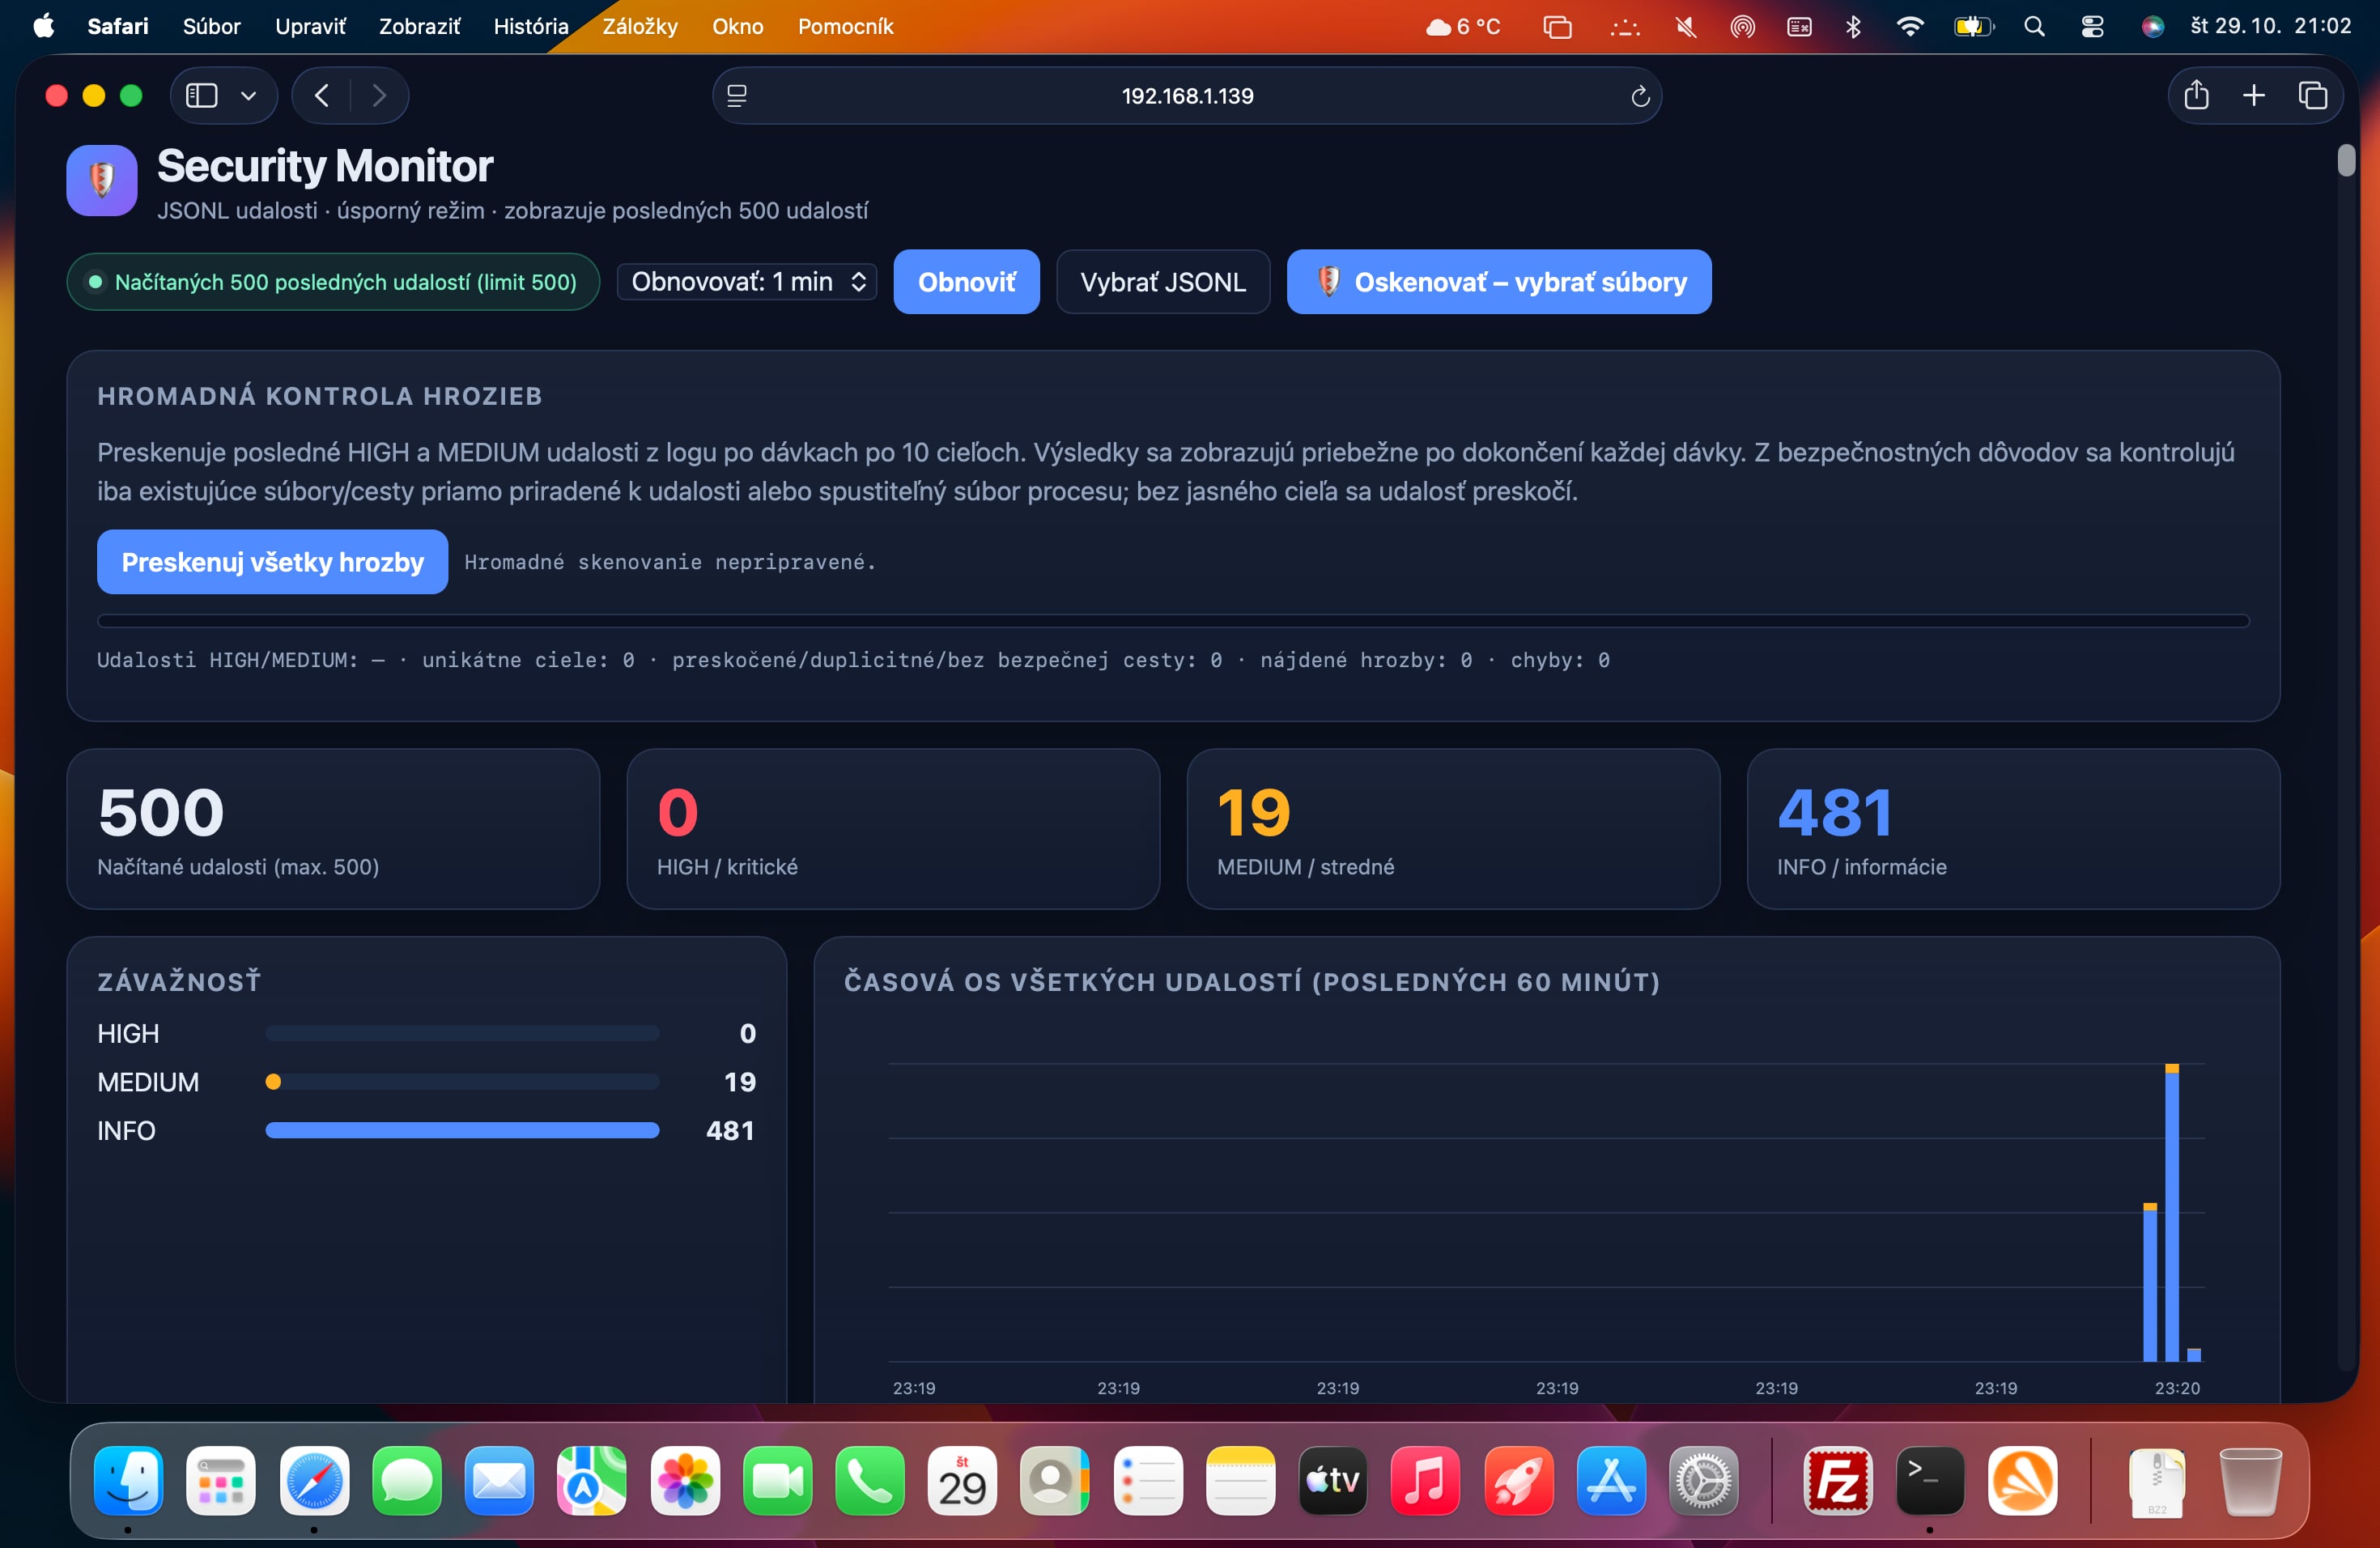Click the Vybrať JSONL button
This screenshot has height=1548, width=2380.
1163,282
